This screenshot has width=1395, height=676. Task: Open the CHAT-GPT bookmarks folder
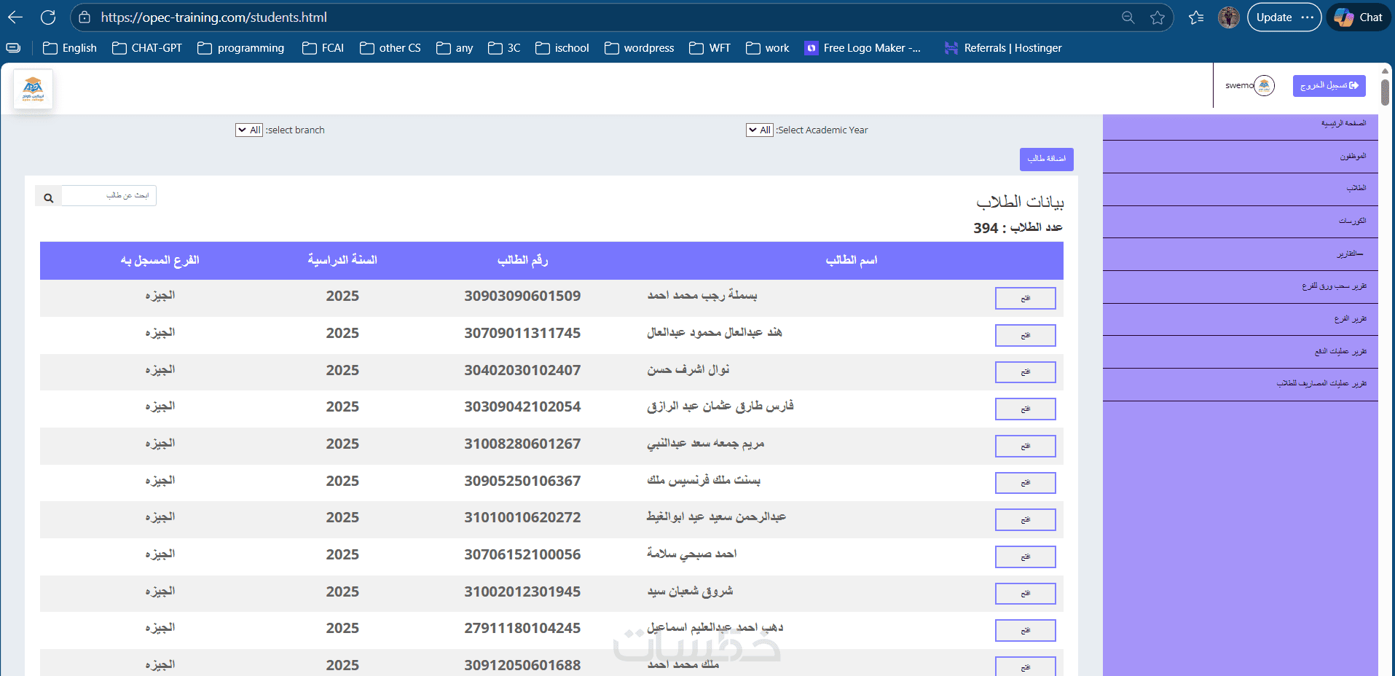click(147, 48)
